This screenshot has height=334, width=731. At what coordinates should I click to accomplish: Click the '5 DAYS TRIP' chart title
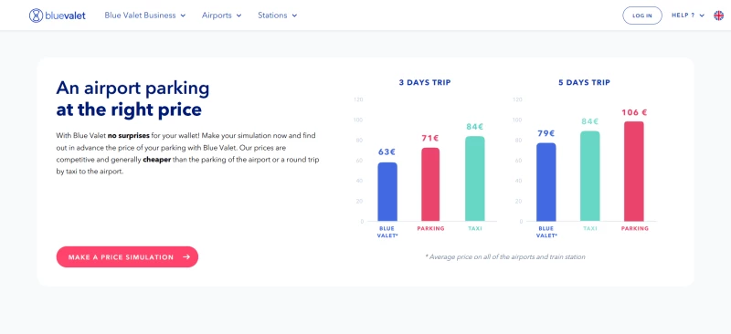(x=584, y=82)
